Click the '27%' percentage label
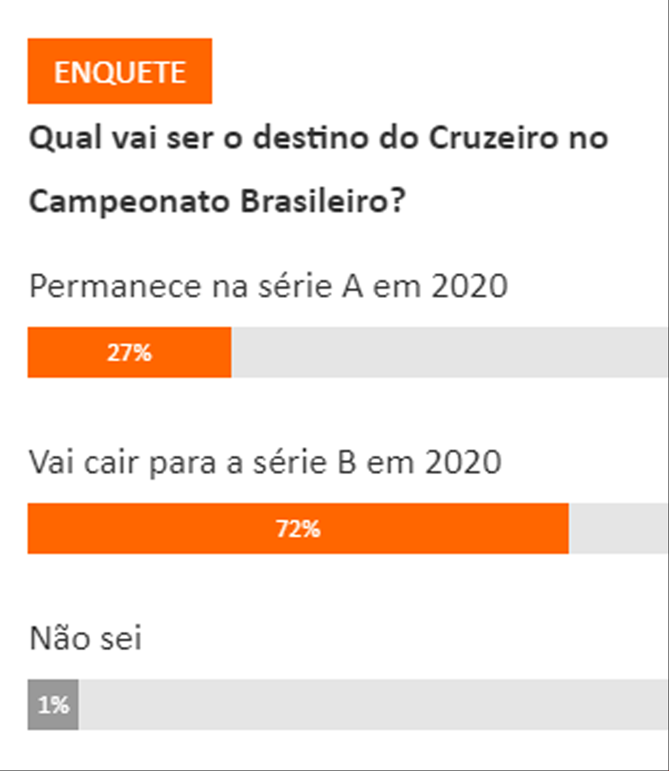The height and width of the screenshot is (771, 669). coord(130,353)
